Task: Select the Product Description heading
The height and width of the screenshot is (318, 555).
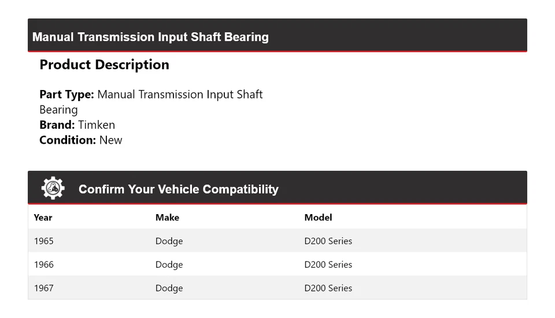Action: click(x=104, y=65)
